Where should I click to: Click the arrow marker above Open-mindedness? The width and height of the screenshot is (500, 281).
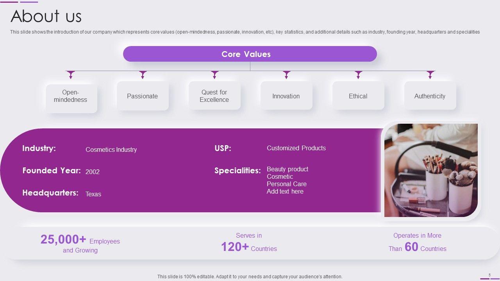pos(71,74)
